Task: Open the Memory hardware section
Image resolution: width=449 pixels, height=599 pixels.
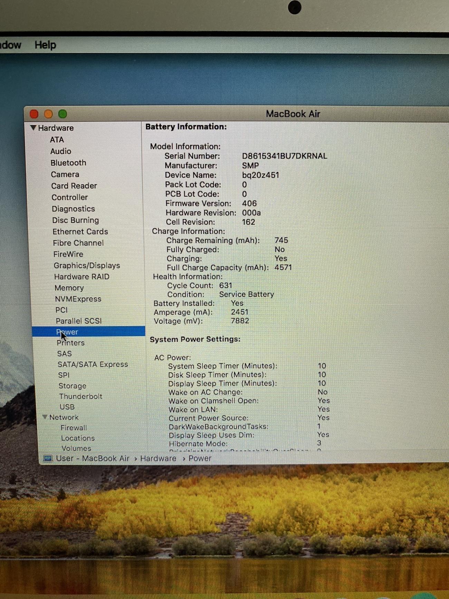Action: 69,288
